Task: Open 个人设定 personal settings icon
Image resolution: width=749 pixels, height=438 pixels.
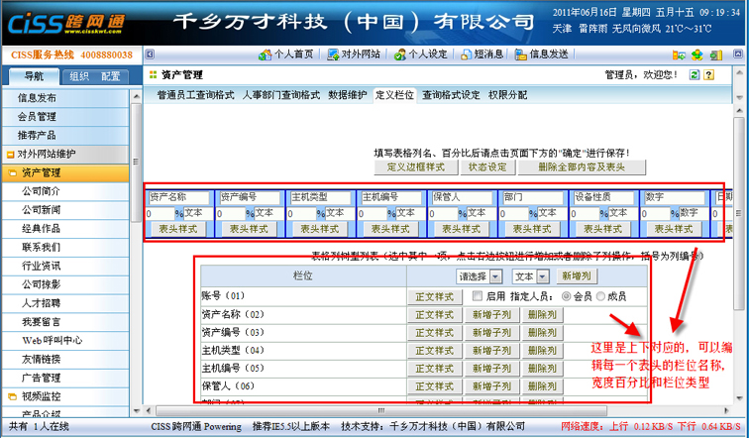Action: click(x=402, y=55)
